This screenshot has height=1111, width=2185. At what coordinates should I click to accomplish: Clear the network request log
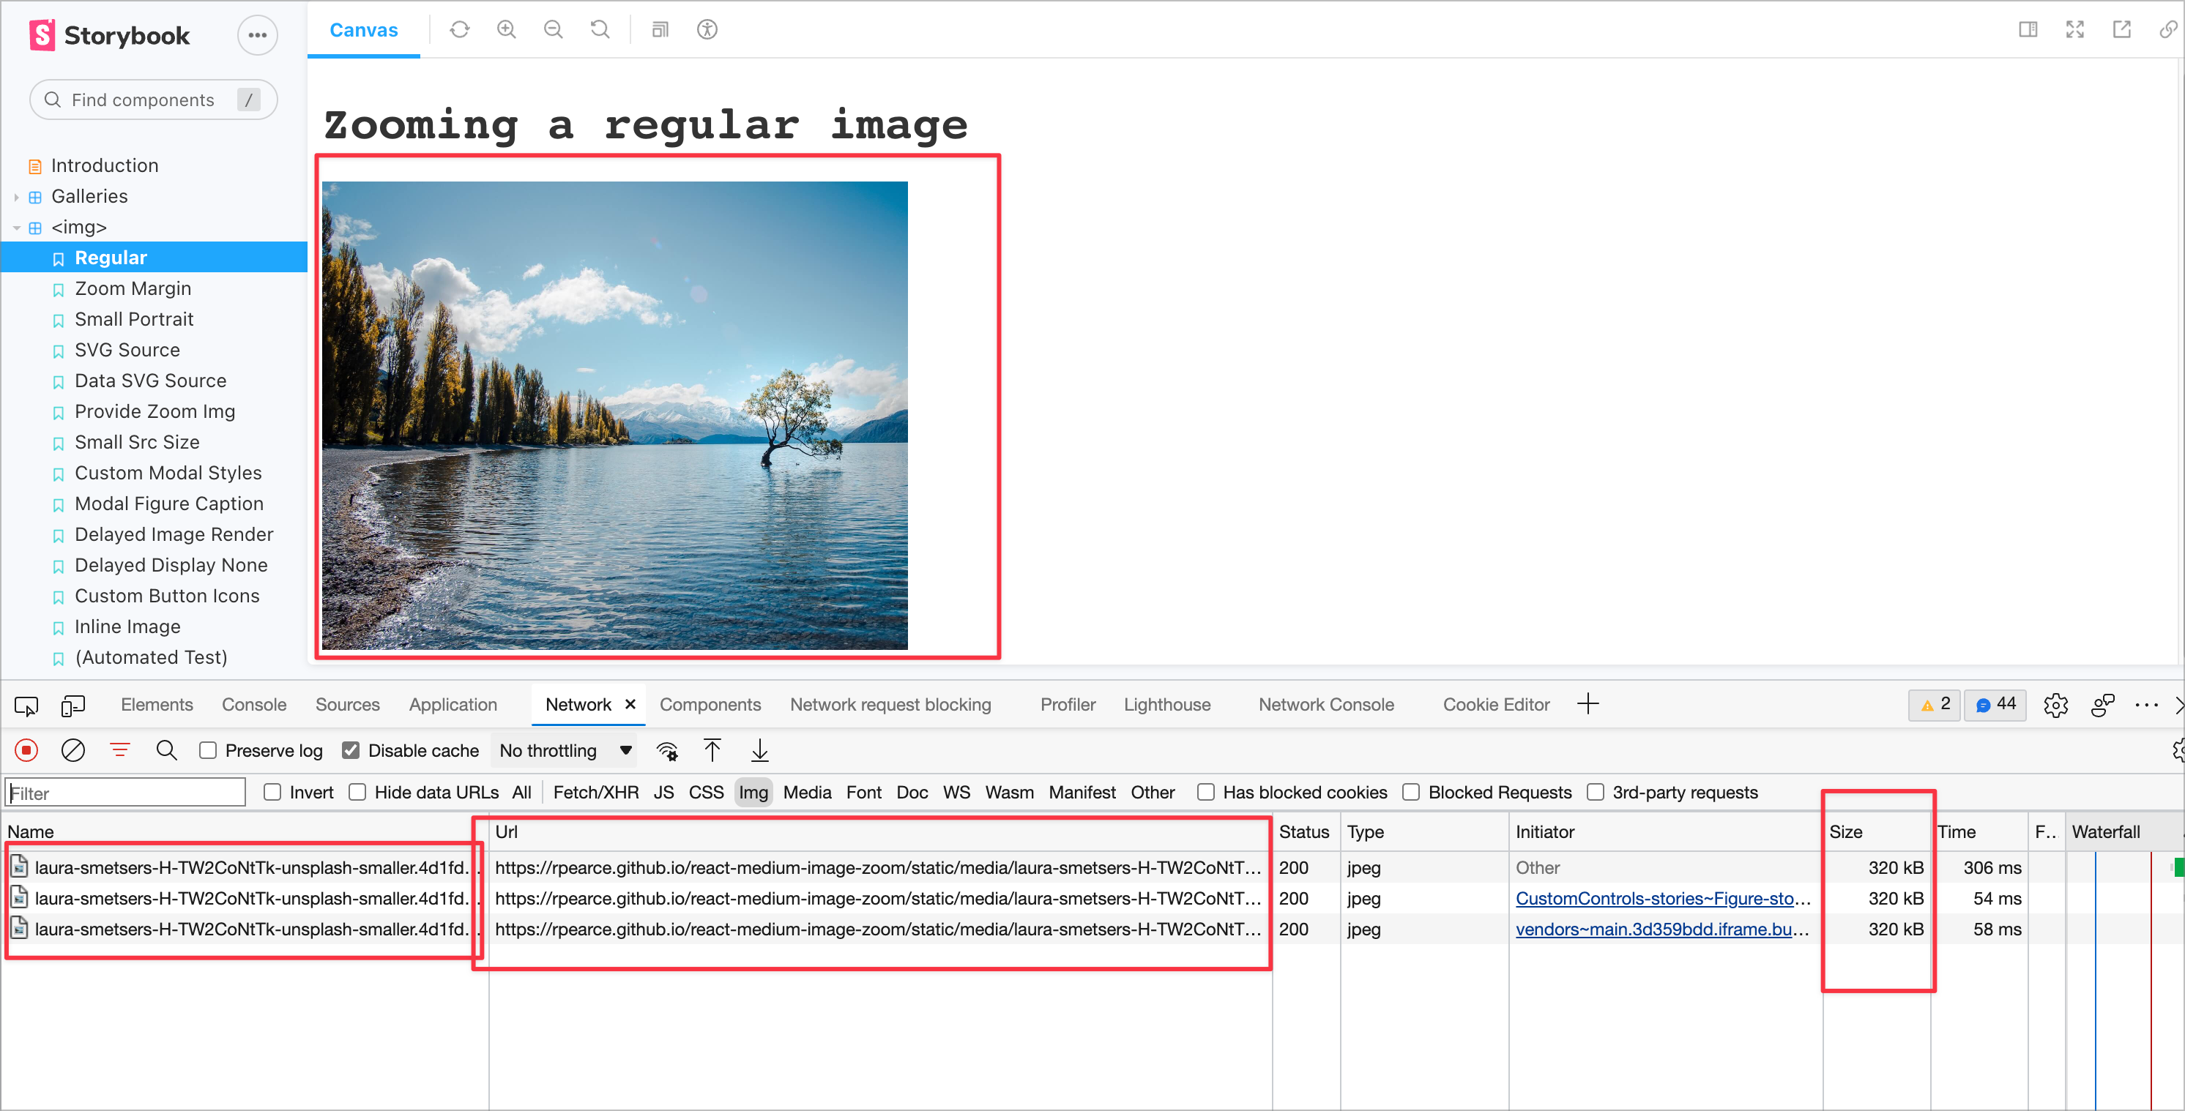(x=73, y=749)
